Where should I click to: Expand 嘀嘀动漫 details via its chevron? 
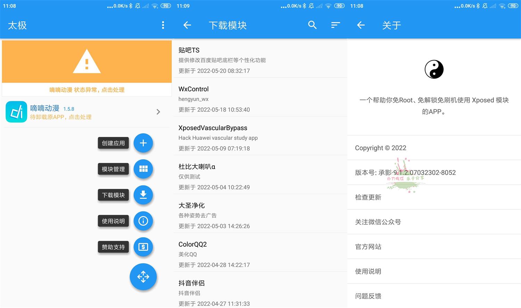[x=158, y=112]
